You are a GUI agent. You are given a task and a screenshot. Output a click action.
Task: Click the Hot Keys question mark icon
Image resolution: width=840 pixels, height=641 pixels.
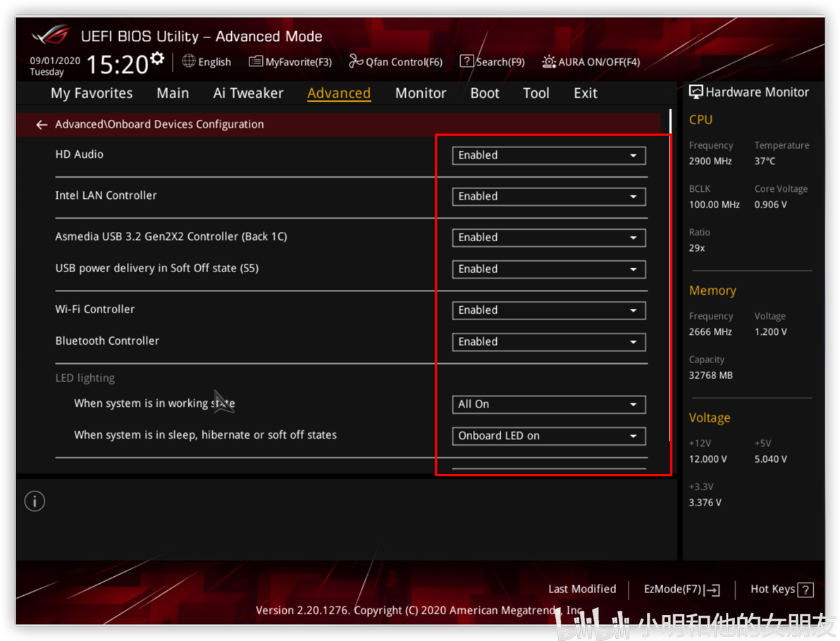(805, 590)
